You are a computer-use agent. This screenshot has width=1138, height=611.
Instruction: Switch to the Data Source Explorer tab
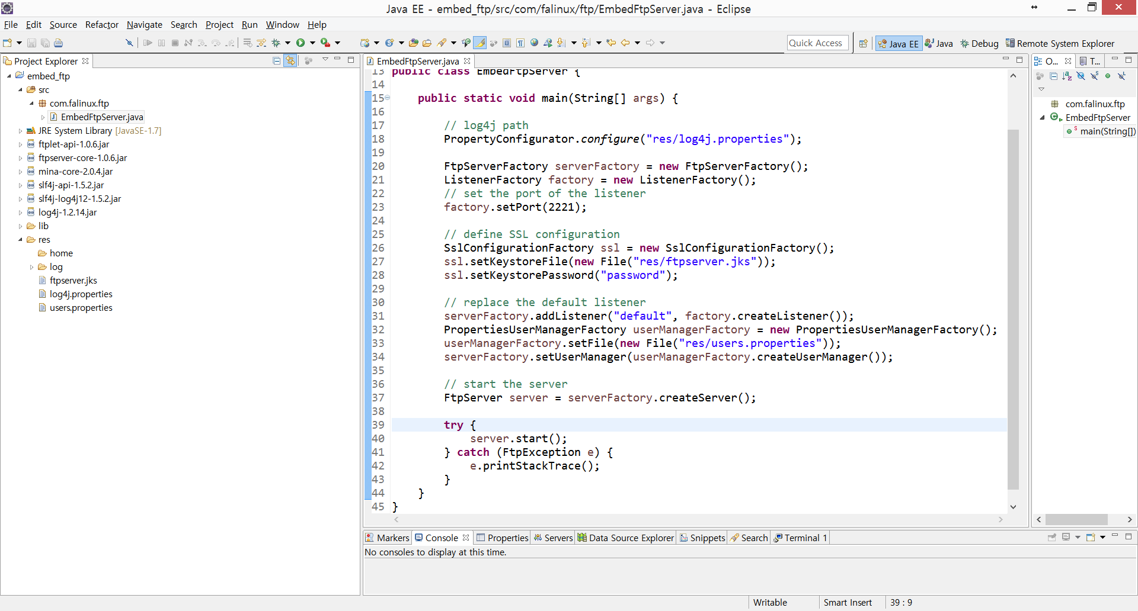(x=626, y=538)
